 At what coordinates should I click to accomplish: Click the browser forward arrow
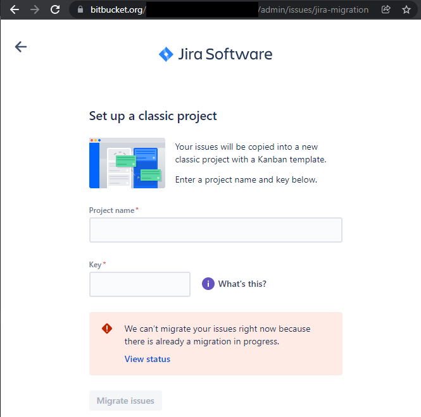click(x=35, y=9)
